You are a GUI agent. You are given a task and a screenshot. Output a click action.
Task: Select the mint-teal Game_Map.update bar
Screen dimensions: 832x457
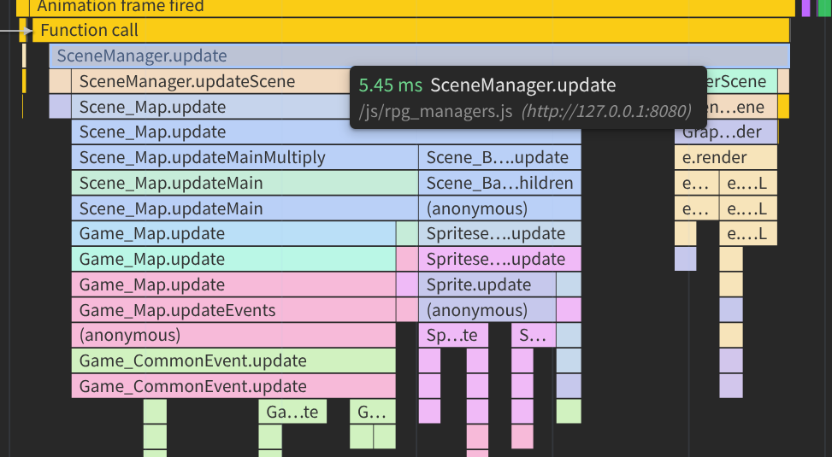click(x=233, y=259)
